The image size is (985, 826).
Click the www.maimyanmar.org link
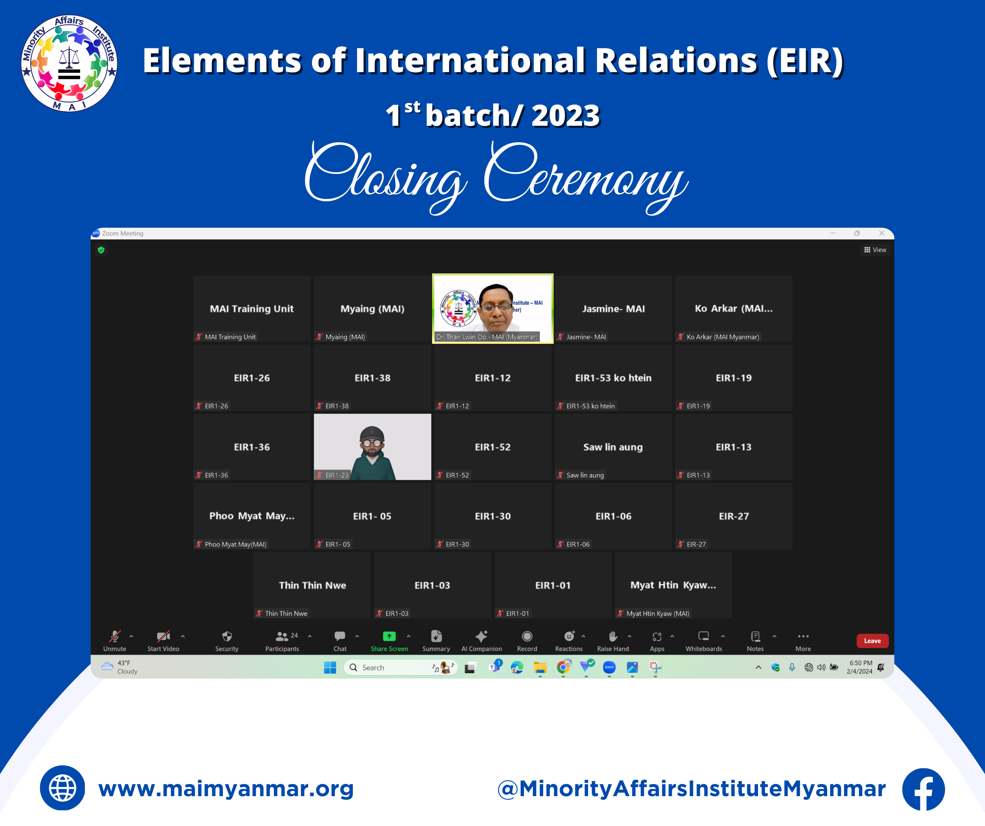pos(226,788)
